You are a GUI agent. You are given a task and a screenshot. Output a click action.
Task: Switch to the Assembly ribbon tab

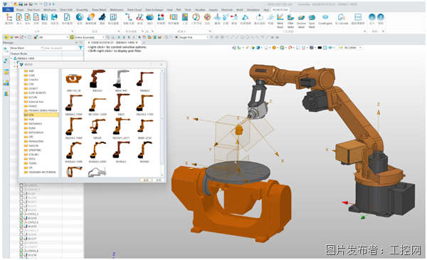pyautogui.click(x=82, y=9)
